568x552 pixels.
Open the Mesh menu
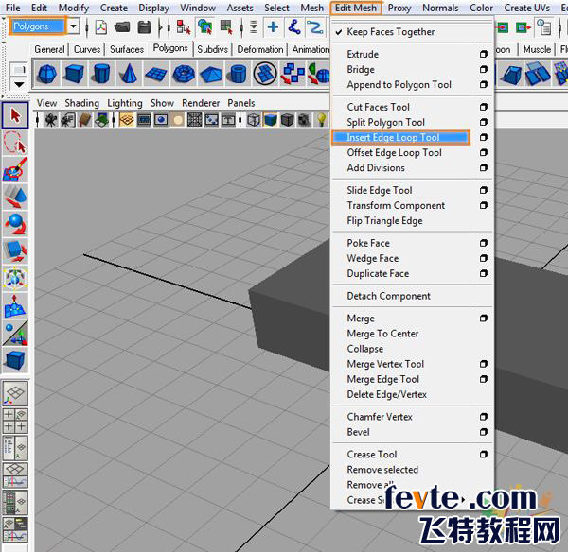[x=311, y=8]
